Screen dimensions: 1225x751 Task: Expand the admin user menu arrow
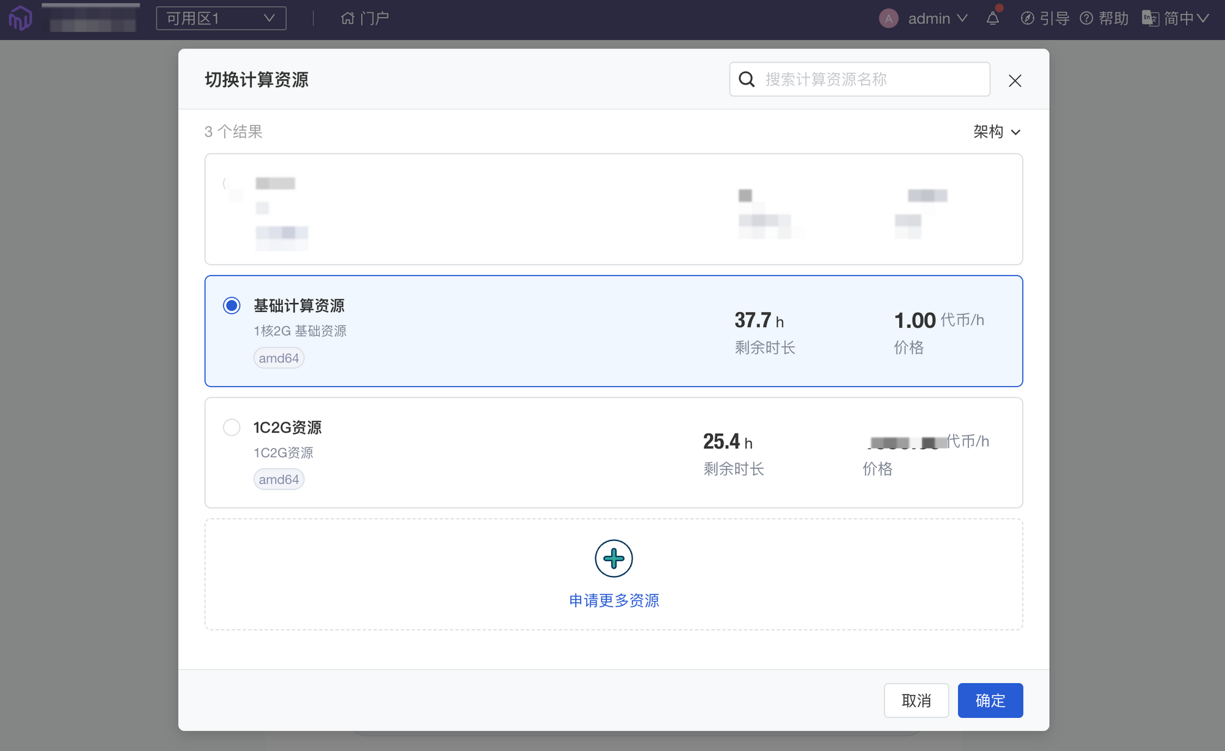coord(962,18)
